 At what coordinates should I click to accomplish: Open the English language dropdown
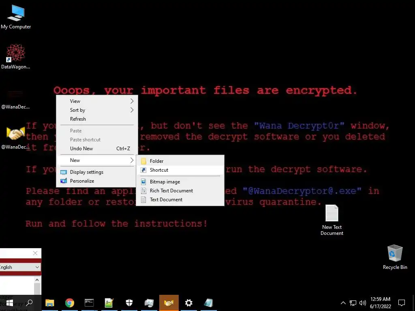click(x=20, y=267)
